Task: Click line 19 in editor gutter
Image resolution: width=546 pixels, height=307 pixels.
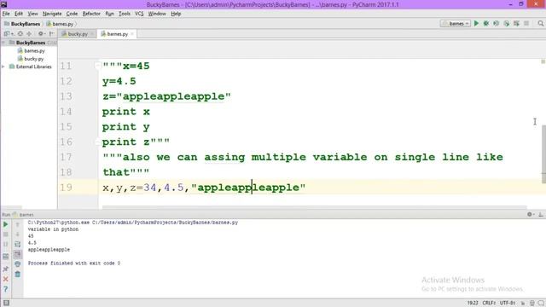Action: tap(67, 188)
